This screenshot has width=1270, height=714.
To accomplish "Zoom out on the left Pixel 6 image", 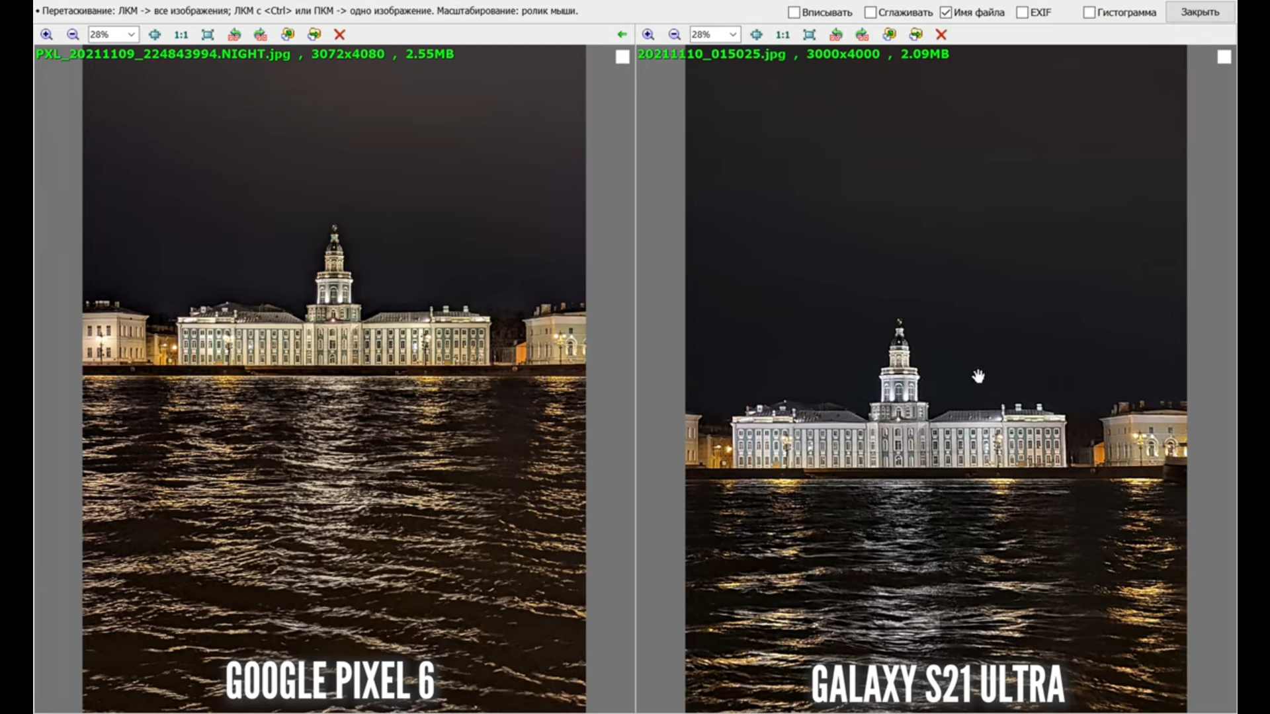I will point(73,34).
